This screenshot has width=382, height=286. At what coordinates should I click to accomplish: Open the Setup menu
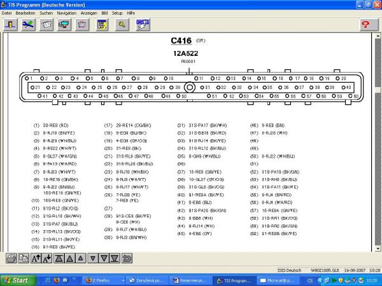point(117,12)
